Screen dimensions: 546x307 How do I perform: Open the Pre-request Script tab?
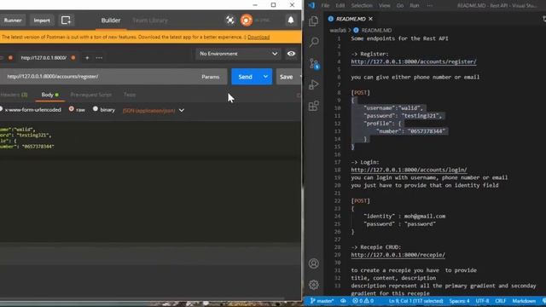click(x=91, y=95)
